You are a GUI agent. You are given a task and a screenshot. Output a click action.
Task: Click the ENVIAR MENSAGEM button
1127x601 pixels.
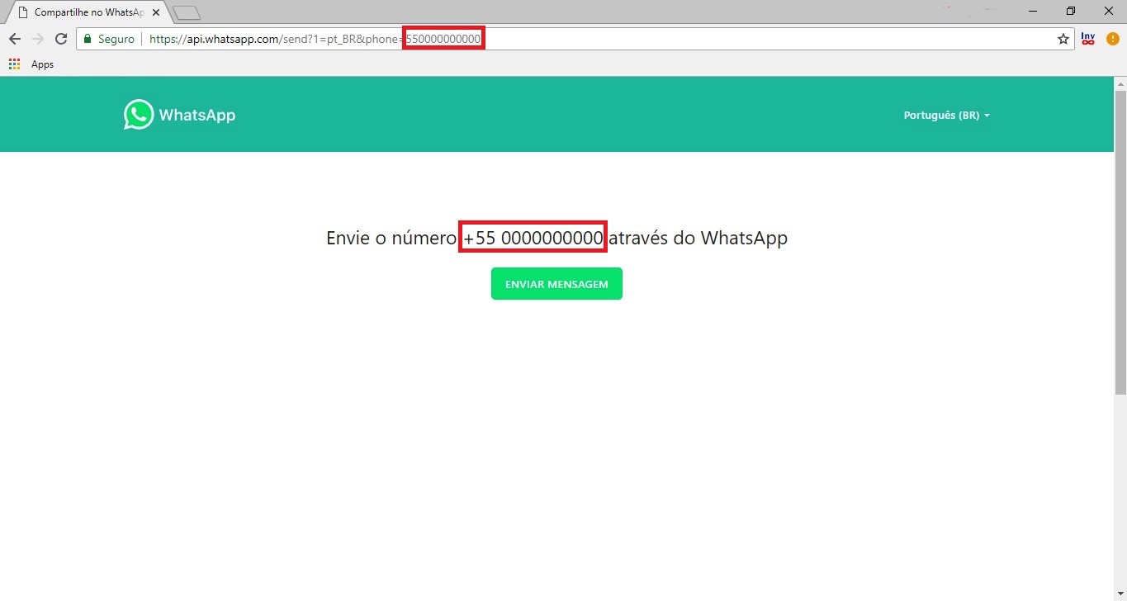[x=556, y=284]
